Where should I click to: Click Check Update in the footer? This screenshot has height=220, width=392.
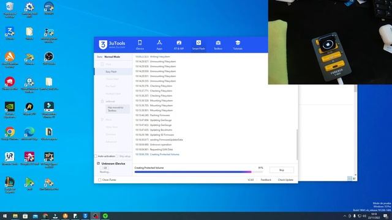pyautogui.click(x=285, y=180)
